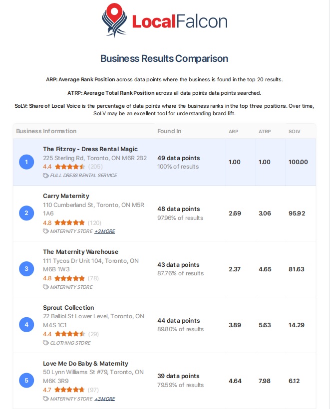Expand +3 MORE categories for Carry Maternity
Viewport: 330px width, 409px height.
[x=105, y=231]
